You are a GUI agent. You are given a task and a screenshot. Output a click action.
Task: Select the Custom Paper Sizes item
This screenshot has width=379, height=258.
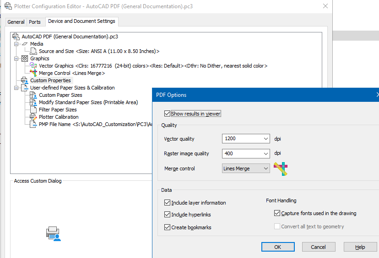tap(60, 95)
